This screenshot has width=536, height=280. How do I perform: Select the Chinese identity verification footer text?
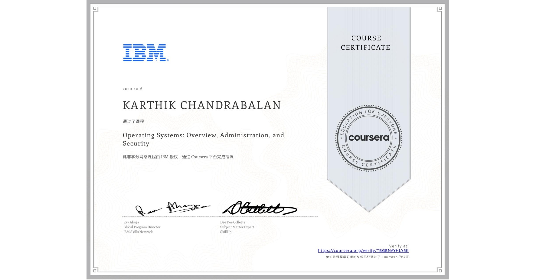pos(368,257)
